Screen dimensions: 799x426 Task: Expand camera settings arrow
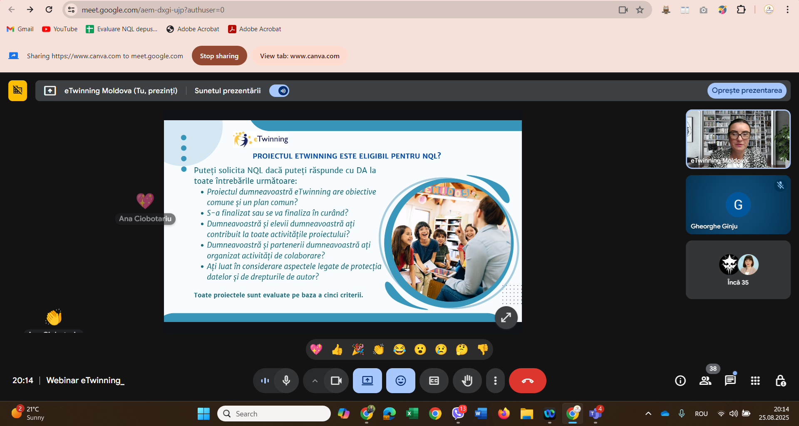click(x=315, y=381)
